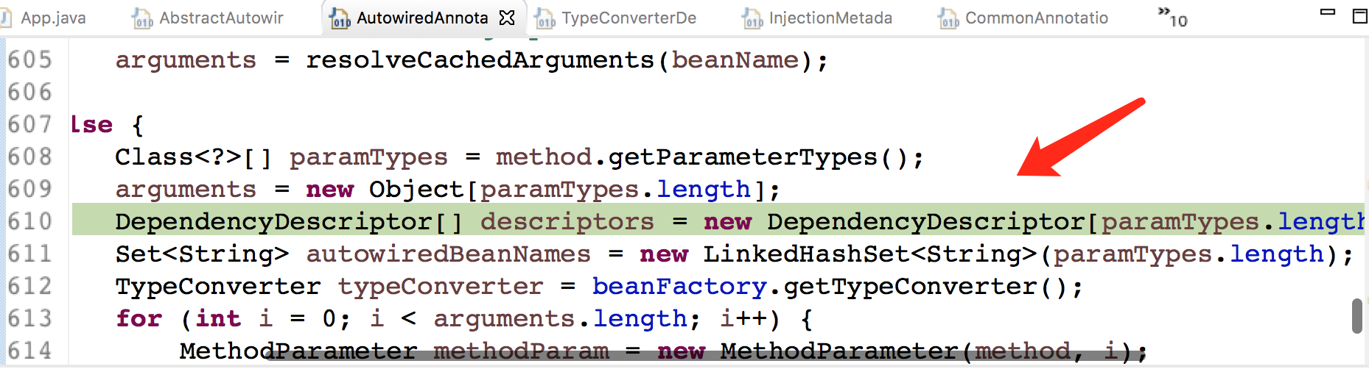This screenshot has height=369, width=1369.
Task: Switch to the InjectionMetada tab
Action: pos(830,18)
